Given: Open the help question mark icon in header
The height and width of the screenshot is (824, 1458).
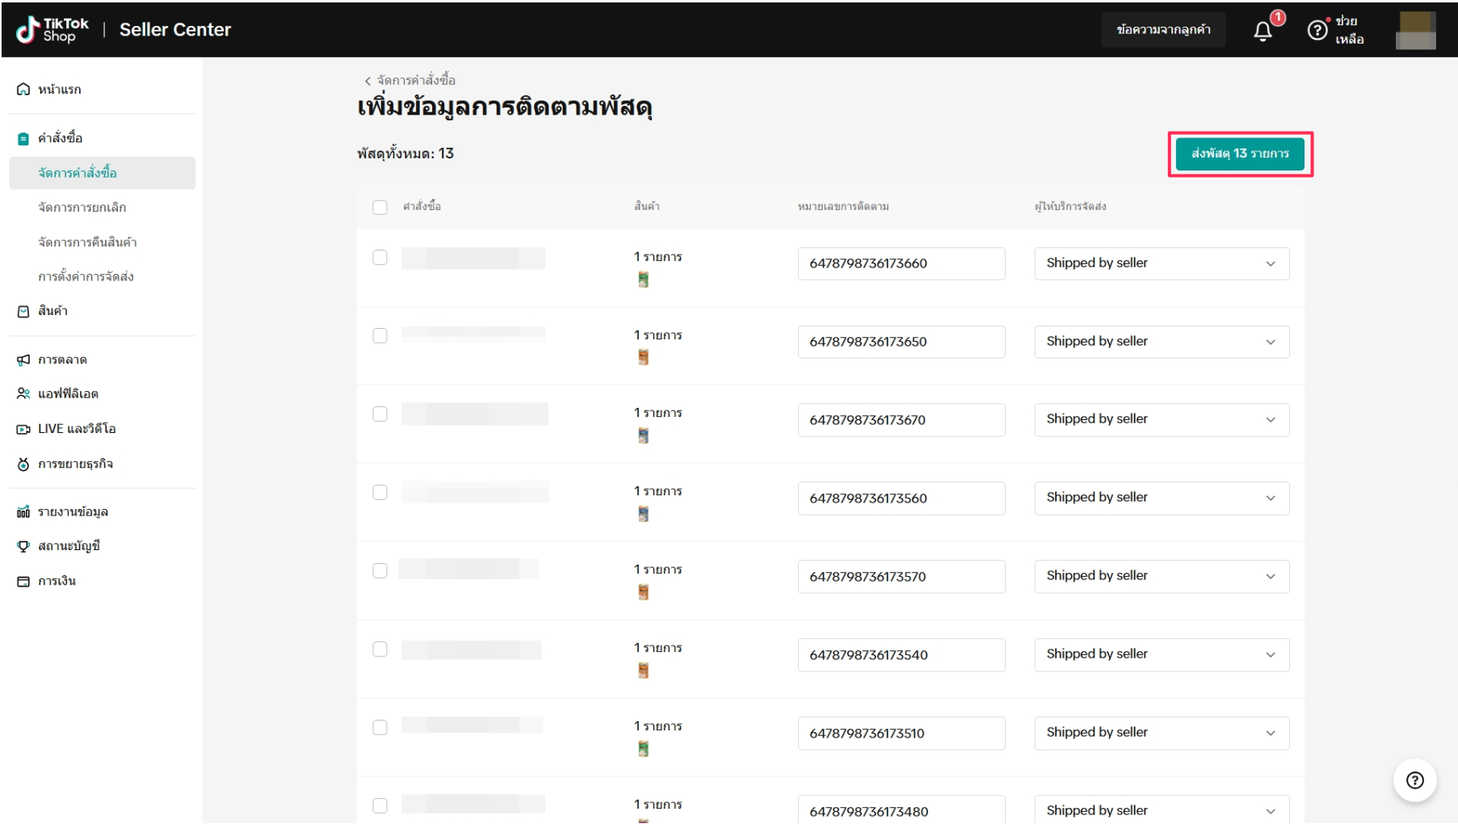Looking at the screenshot, I should point(1317,30).
